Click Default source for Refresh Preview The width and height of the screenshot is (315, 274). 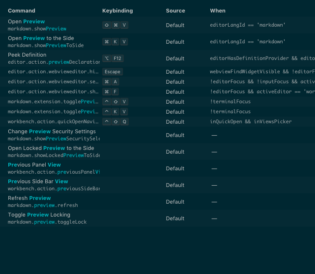[175, 202]
